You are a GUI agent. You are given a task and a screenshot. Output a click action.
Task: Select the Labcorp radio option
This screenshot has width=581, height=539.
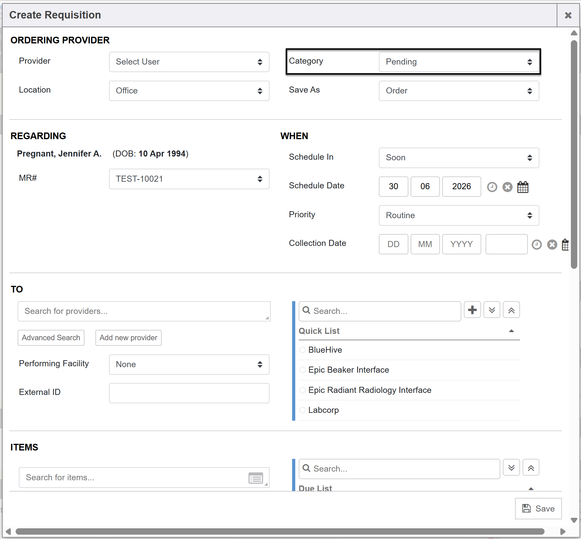point(303,410)
